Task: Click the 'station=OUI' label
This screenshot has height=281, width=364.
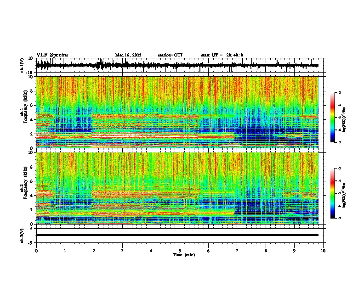Action: [170, 55]
